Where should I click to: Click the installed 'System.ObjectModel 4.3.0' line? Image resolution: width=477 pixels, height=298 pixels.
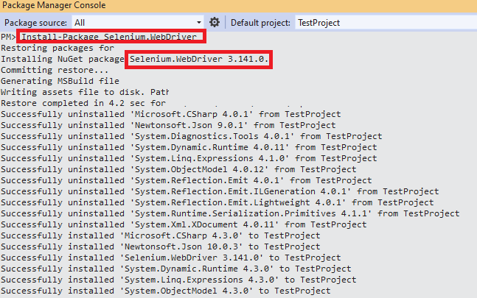coord(166,291)
